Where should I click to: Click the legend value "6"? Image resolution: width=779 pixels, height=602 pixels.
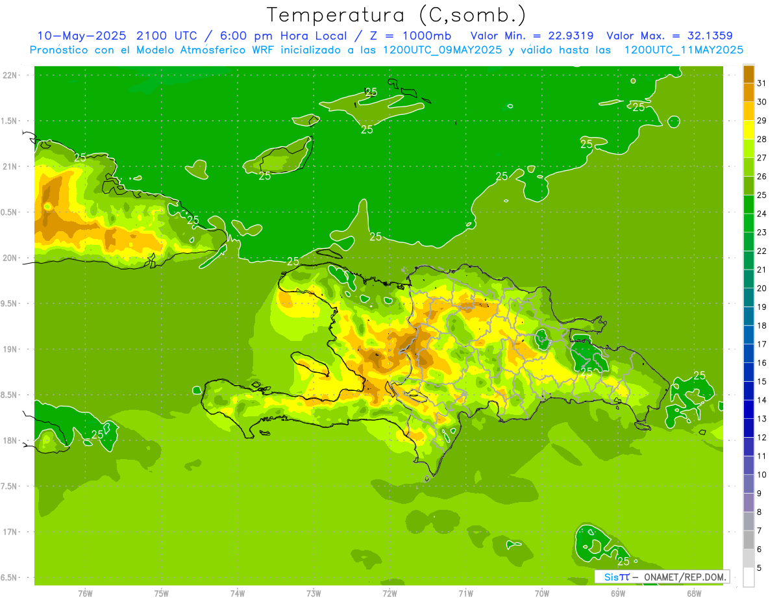760,549
